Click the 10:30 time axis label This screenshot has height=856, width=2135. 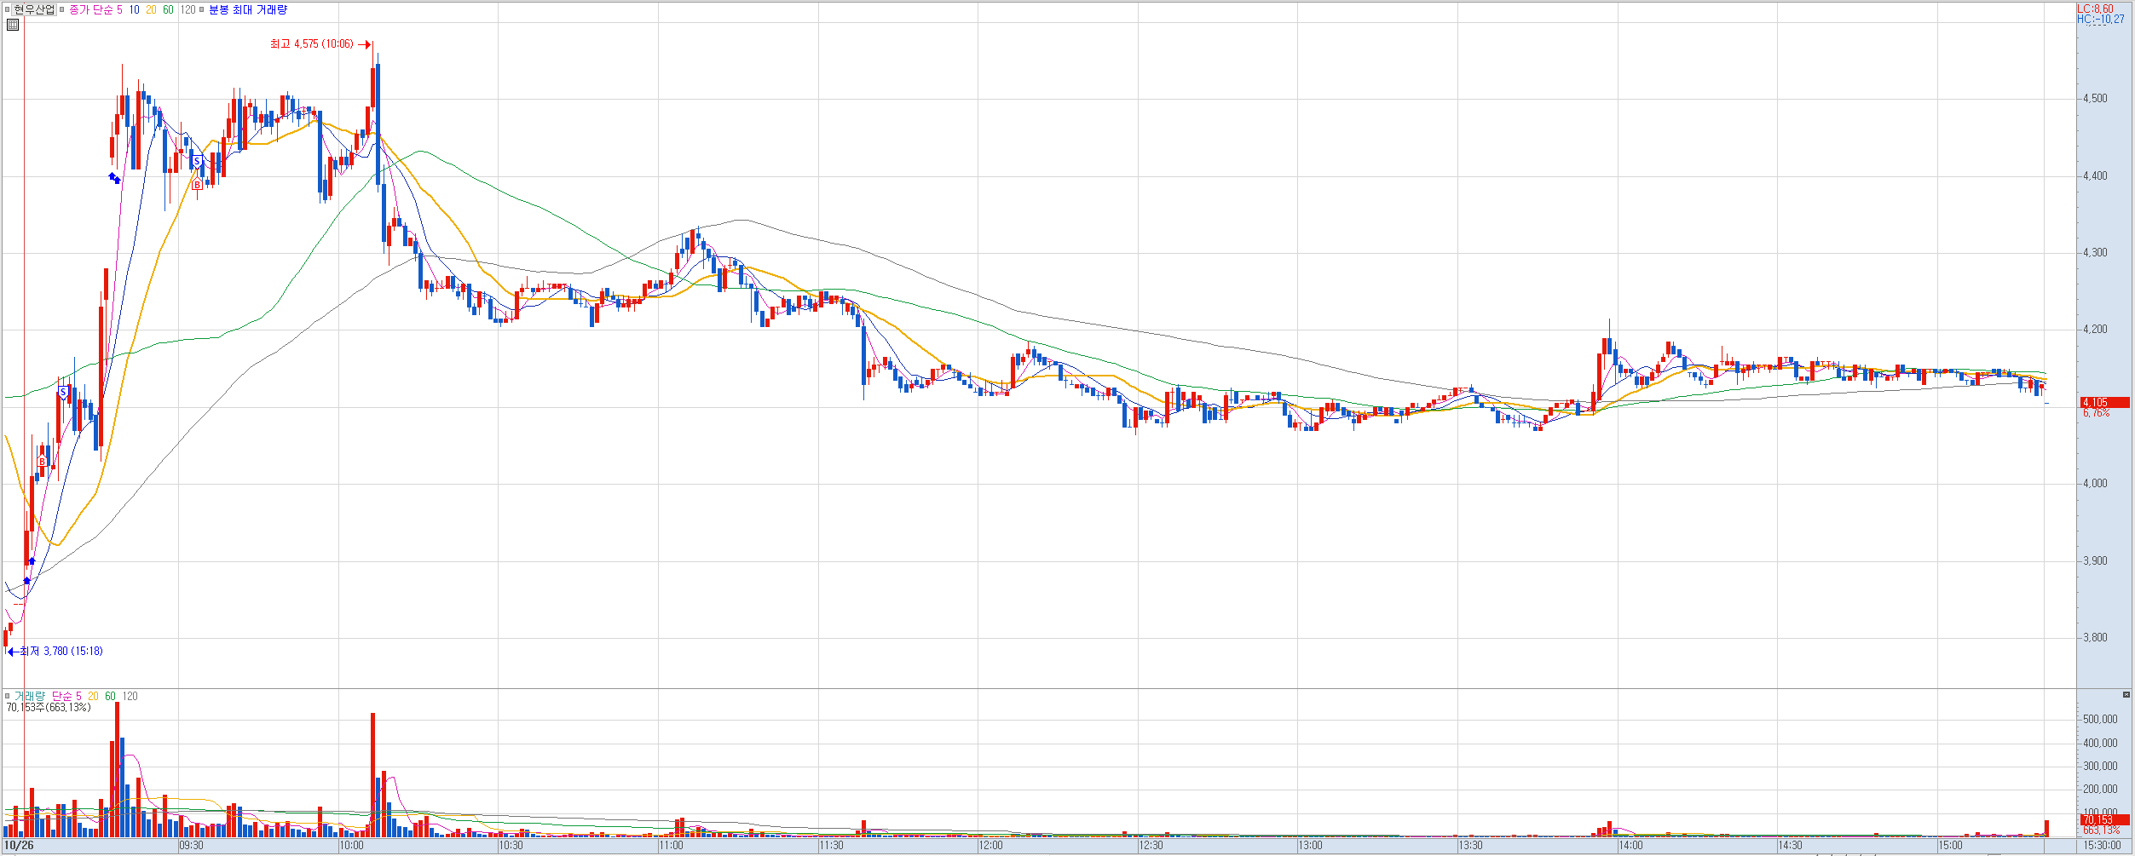pyautogui.click(x=511, y=846)
